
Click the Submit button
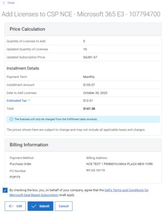click(x=40, y=206)
